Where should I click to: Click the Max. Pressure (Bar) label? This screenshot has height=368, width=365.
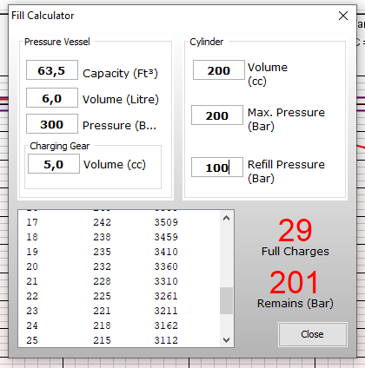(286, 119)
